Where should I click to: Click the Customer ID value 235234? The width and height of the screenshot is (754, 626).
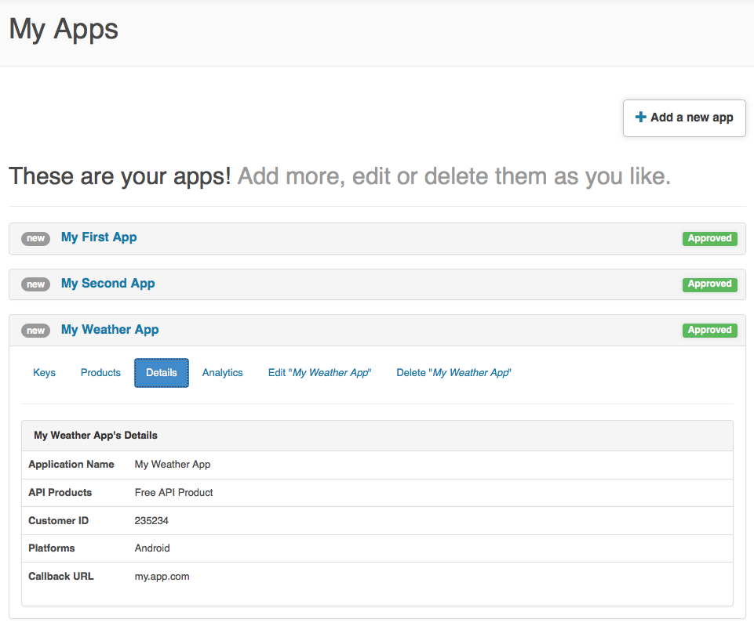point(151,520)
